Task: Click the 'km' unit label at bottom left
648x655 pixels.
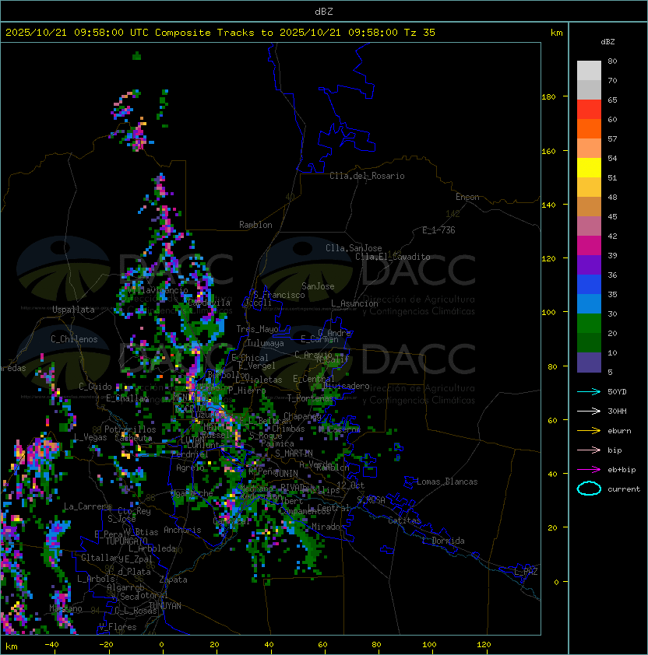Action: [12, 646]
